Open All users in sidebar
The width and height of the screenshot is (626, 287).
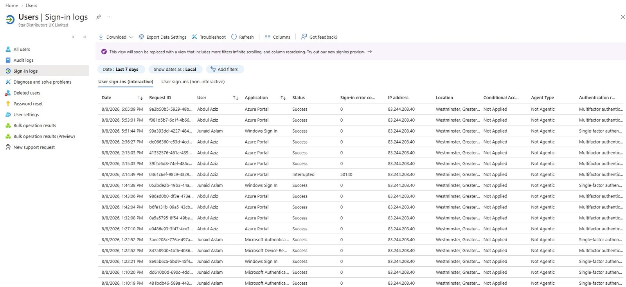[22, 49]
